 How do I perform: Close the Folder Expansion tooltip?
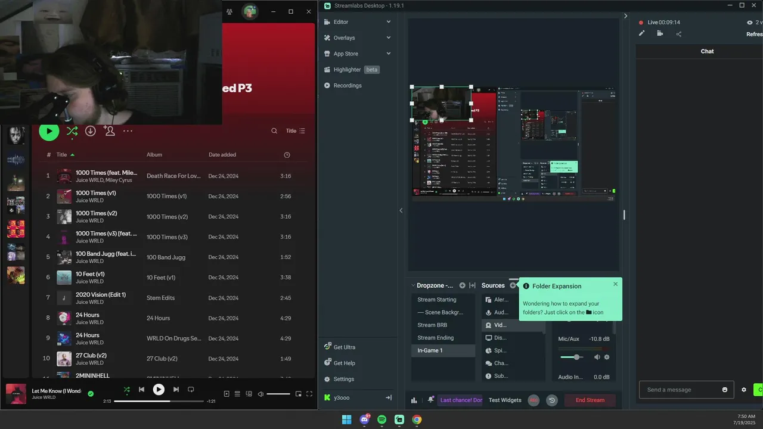(616, 284)
